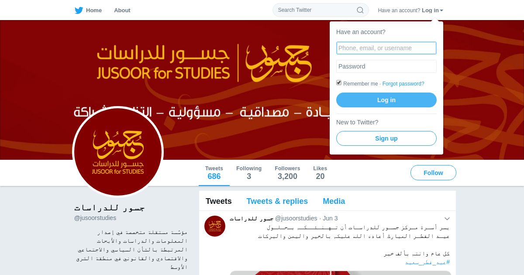Open the About page in top bar
This screenshot has height=275, width=524.
click(122, 10)
